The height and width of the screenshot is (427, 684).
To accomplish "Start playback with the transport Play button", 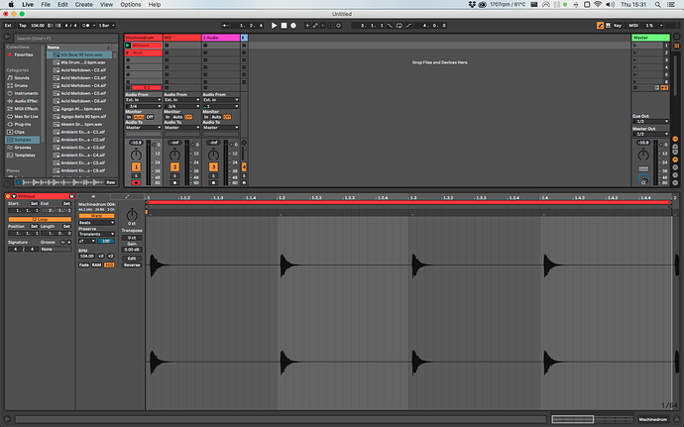I will [274, 26].
